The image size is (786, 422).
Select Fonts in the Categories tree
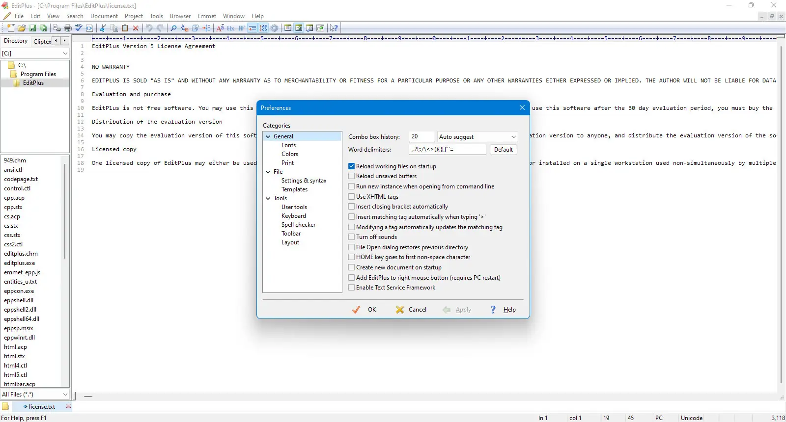(x=289, y=145)
